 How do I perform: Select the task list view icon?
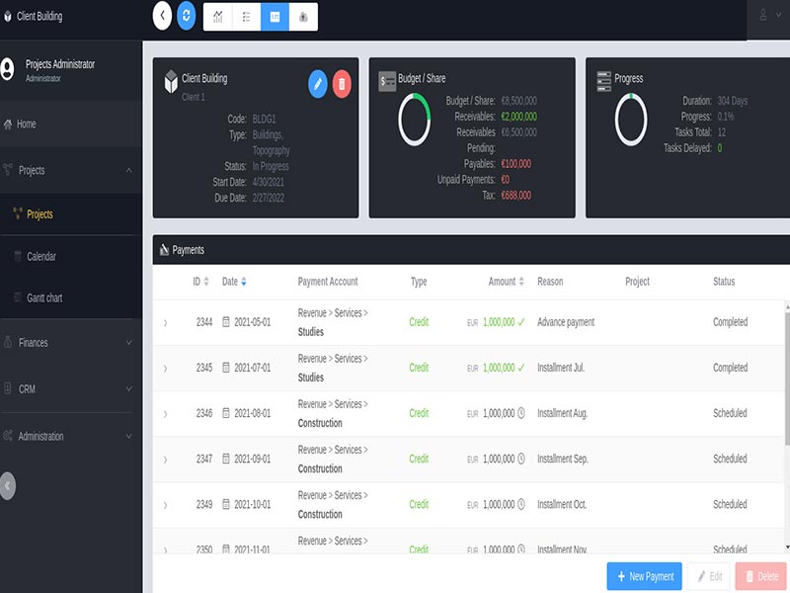[x=246, y=16]
